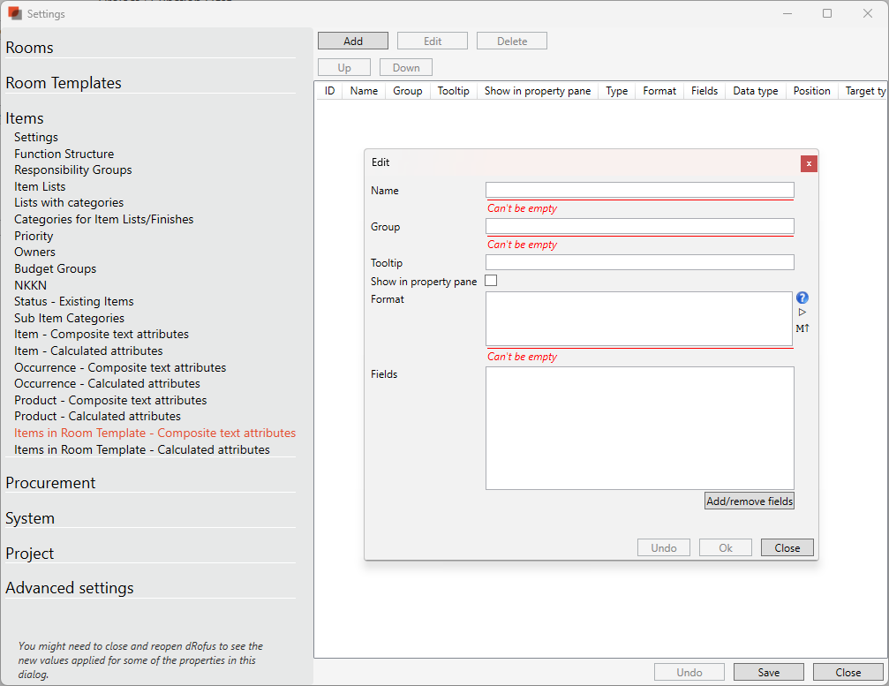Click the dRofus app icon in title bar

pos(15,13)
